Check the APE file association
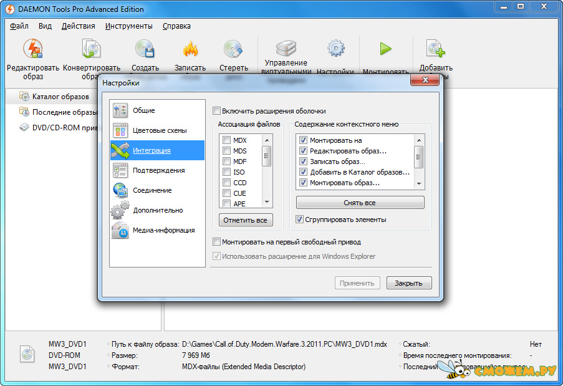This screenshot has height=386, width=563. (x=226, y=203)
